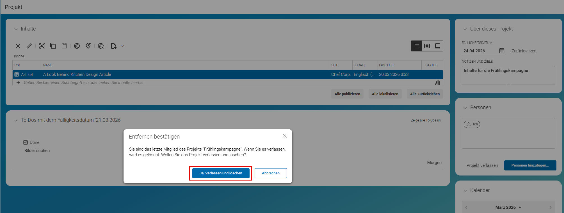The height and width of the screenshot is (213, 564).
Task: Click the Ich person chip
Action: (x=472, y=124)
